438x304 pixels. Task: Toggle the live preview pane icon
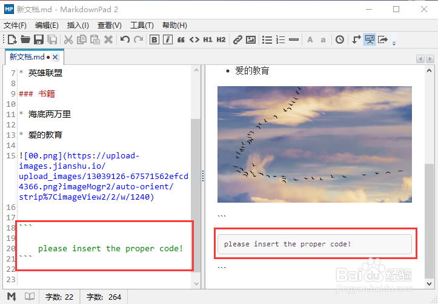click(x=370, y=39)
